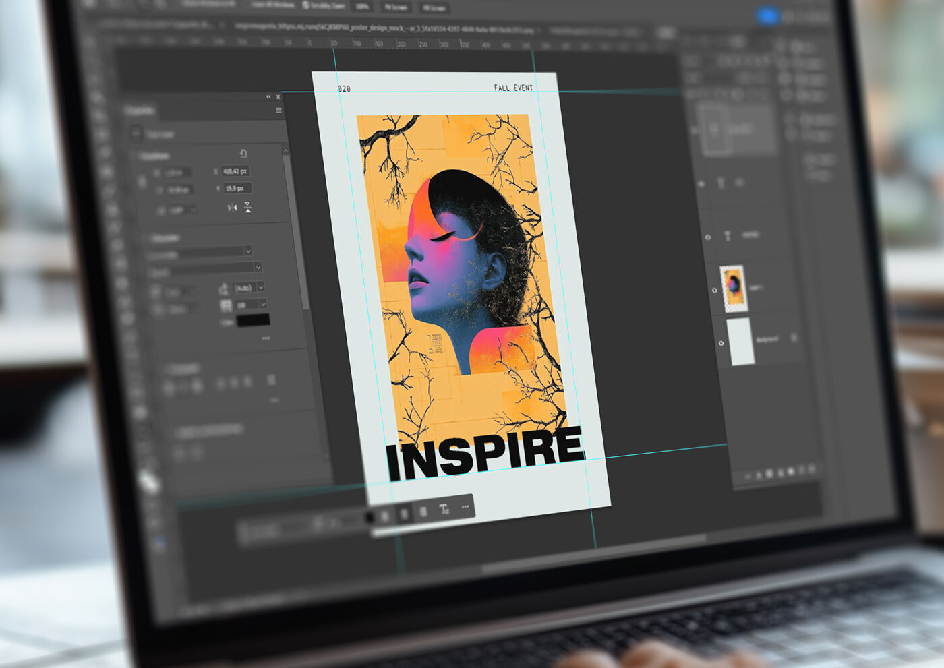Click the flip horizontal icon in Properties
The height and width of the screenshot is (668, 944).
[233, 207]
